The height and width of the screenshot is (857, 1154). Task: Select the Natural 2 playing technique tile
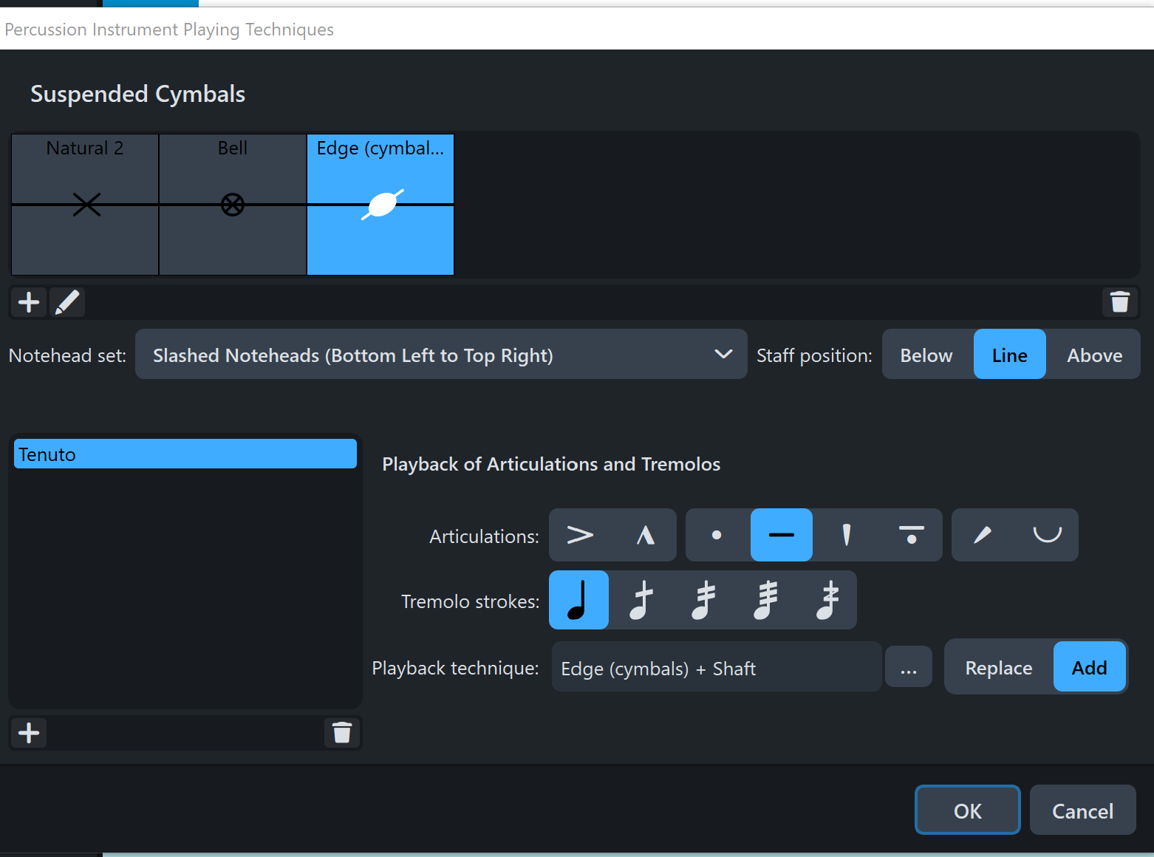click(x=85, y=205)
